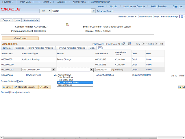
Task: Click Return to Award Profile link
Action: (x=12, y=81)
